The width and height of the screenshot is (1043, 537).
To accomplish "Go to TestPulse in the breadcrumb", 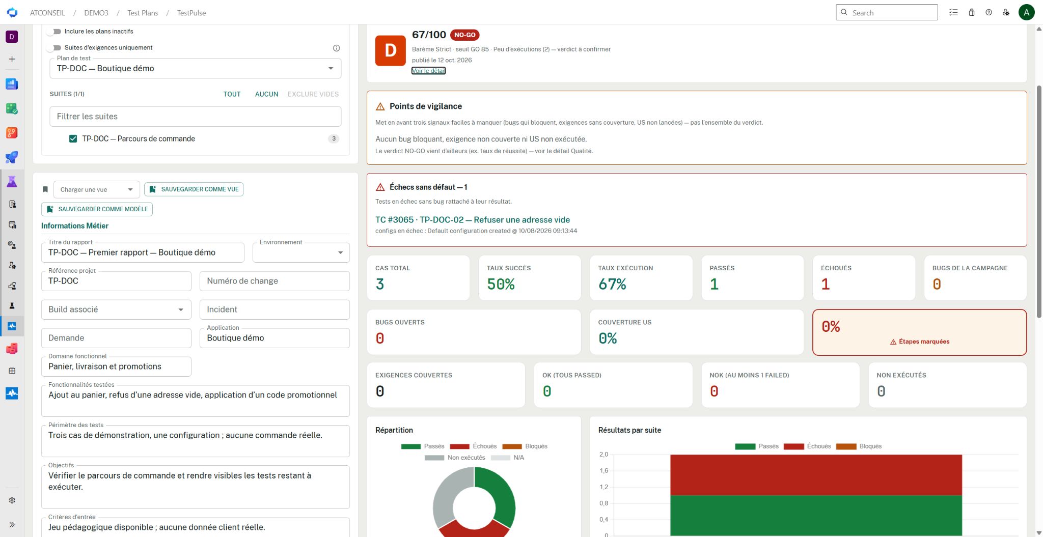I will (191, 13).
